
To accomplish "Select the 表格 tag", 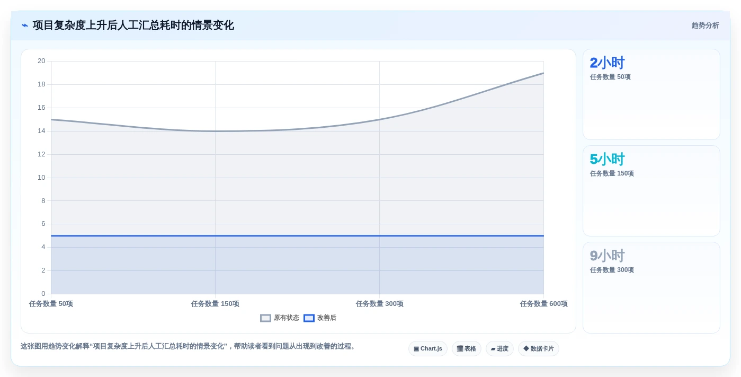I will [467, 349].
